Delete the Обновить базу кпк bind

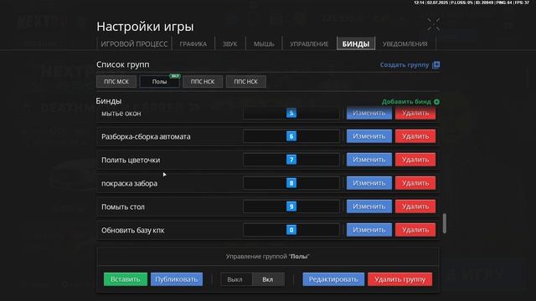[x=415, y=230]
